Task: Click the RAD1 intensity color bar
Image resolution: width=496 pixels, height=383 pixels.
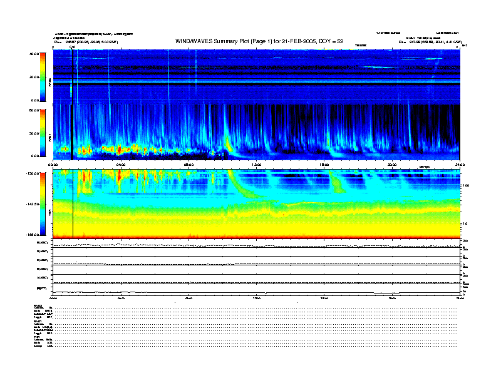Action: point(43,133)
